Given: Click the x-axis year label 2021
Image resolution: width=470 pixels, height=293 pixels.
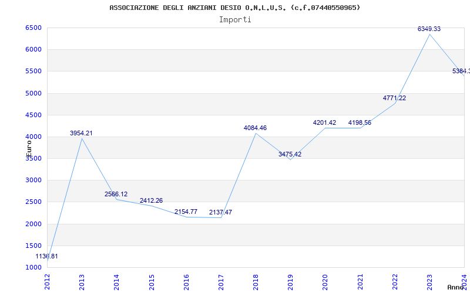Looking at the screenshot, I should [360, 282].
